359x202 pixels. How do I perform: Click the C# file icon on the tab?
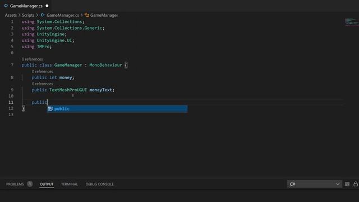(x=6, y=6)
